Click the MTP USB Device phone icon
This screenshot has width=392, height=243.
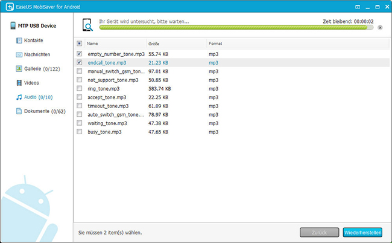click(13, 26)
